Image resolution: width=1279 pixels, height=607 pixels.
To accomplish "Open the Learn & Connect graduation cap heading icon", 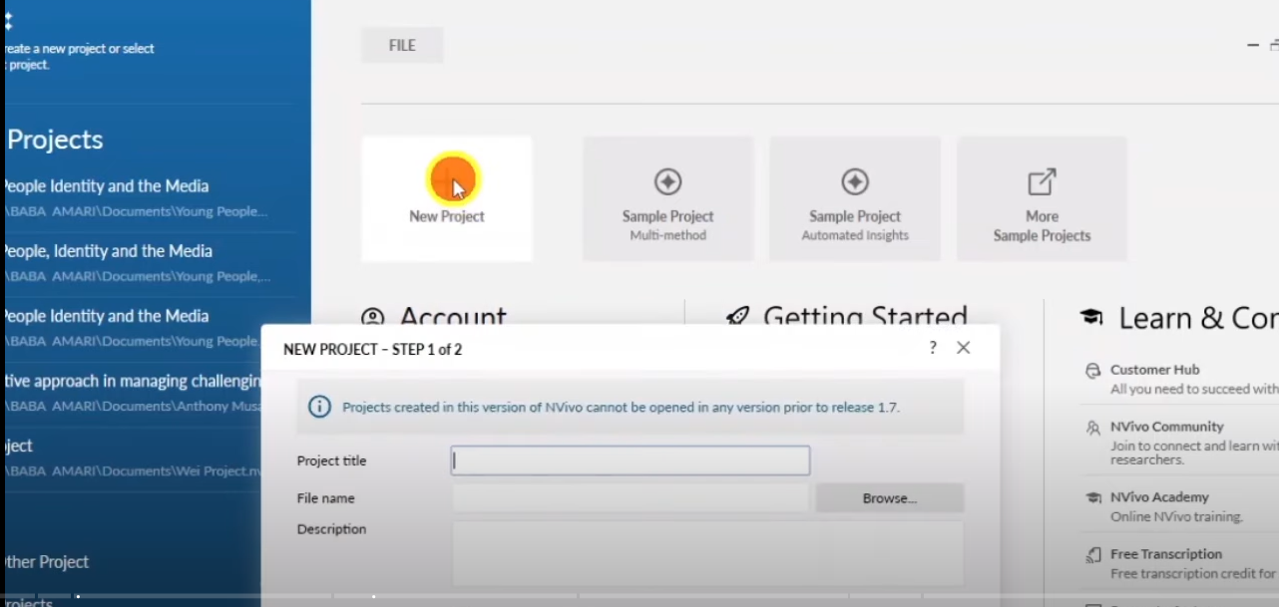I will 1091,318.
